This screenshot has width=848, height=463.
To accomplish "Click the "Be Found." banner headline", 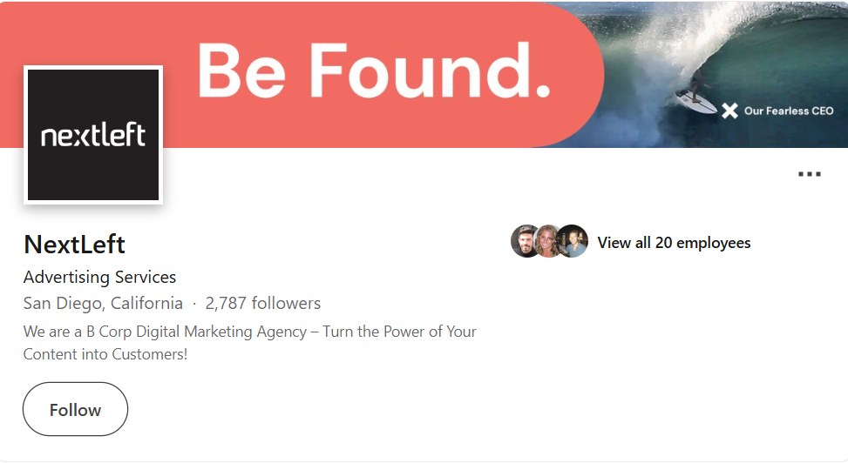I will [x=375, y=71].
